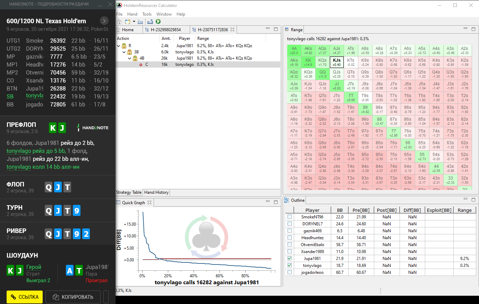Toggle the OtverniEbalo checkbox in Outline
The height and width of the screenshot is (304, 479).
(x=290, y=245)
